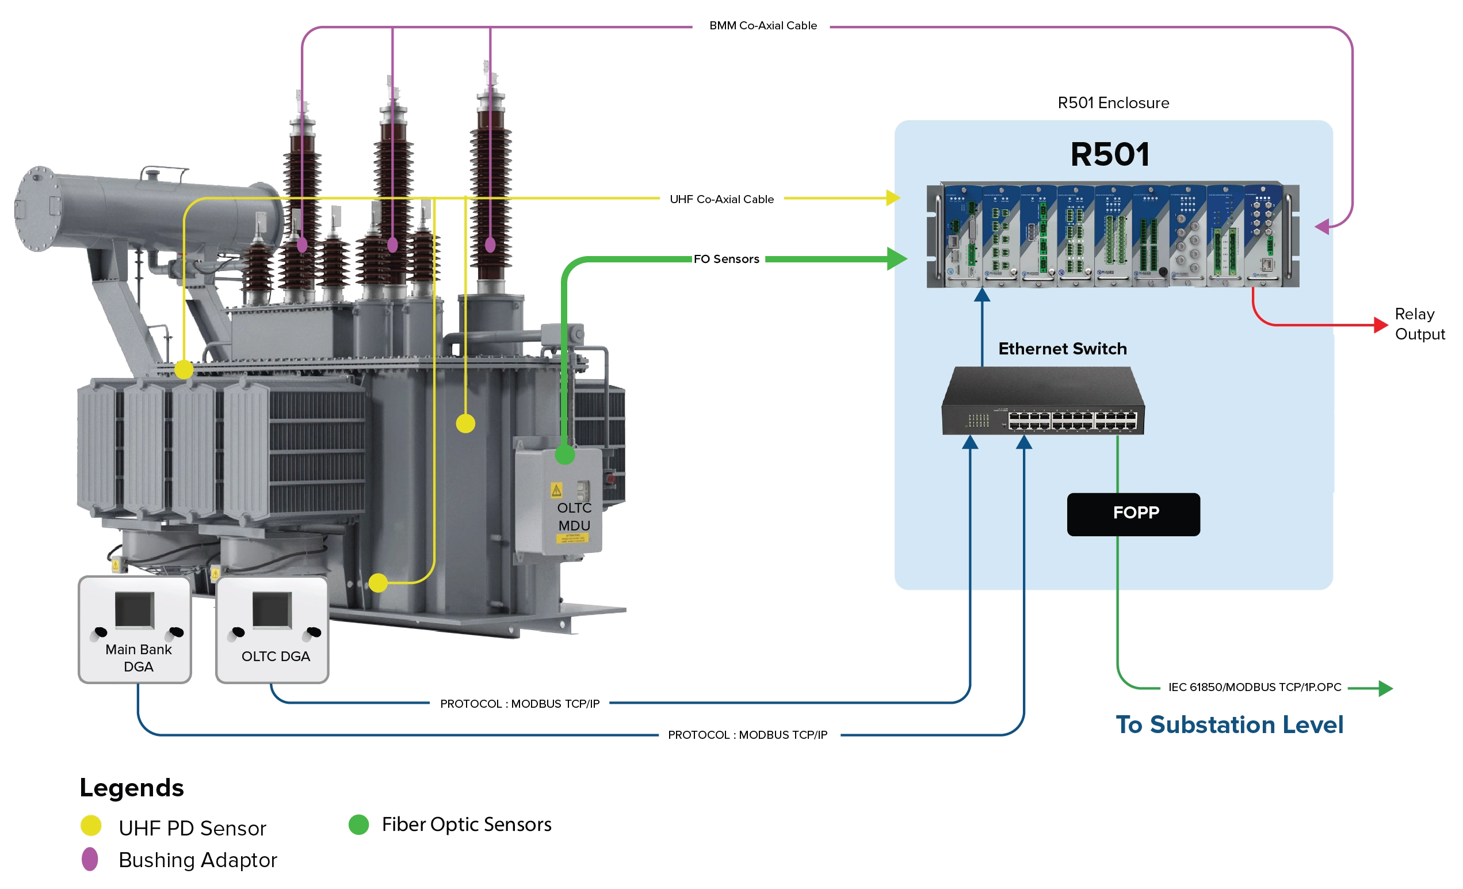Click the "UHF Co-Axial Cable" label
Screen dimensions: 1463x889
721,199
